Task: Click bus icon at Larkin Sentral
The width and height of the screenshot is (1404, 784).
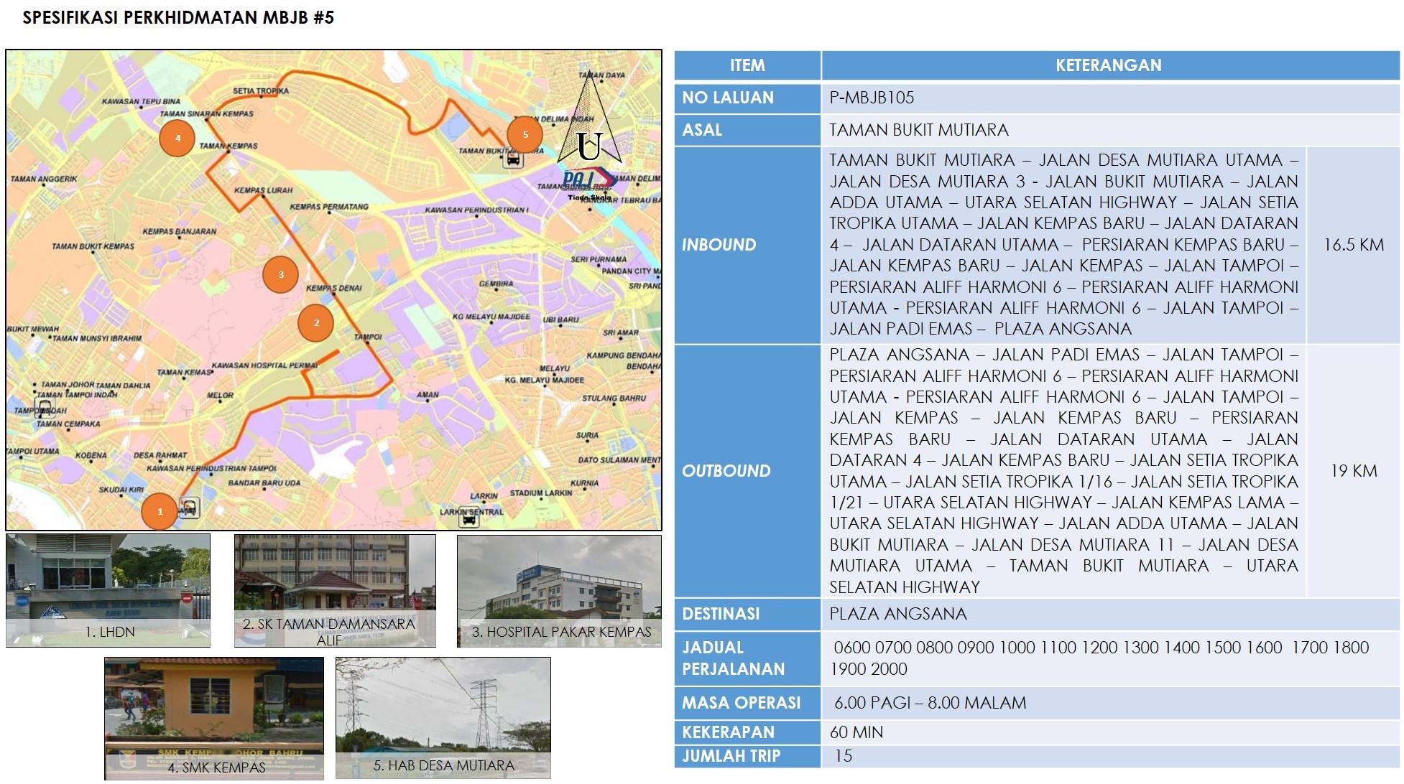Action: 468,518
